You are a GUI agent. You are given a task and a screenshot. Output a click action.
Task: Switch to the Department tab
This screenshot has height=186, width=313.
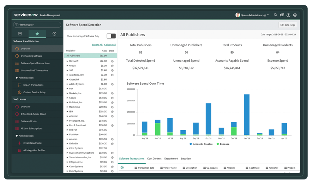coord(171,159)
